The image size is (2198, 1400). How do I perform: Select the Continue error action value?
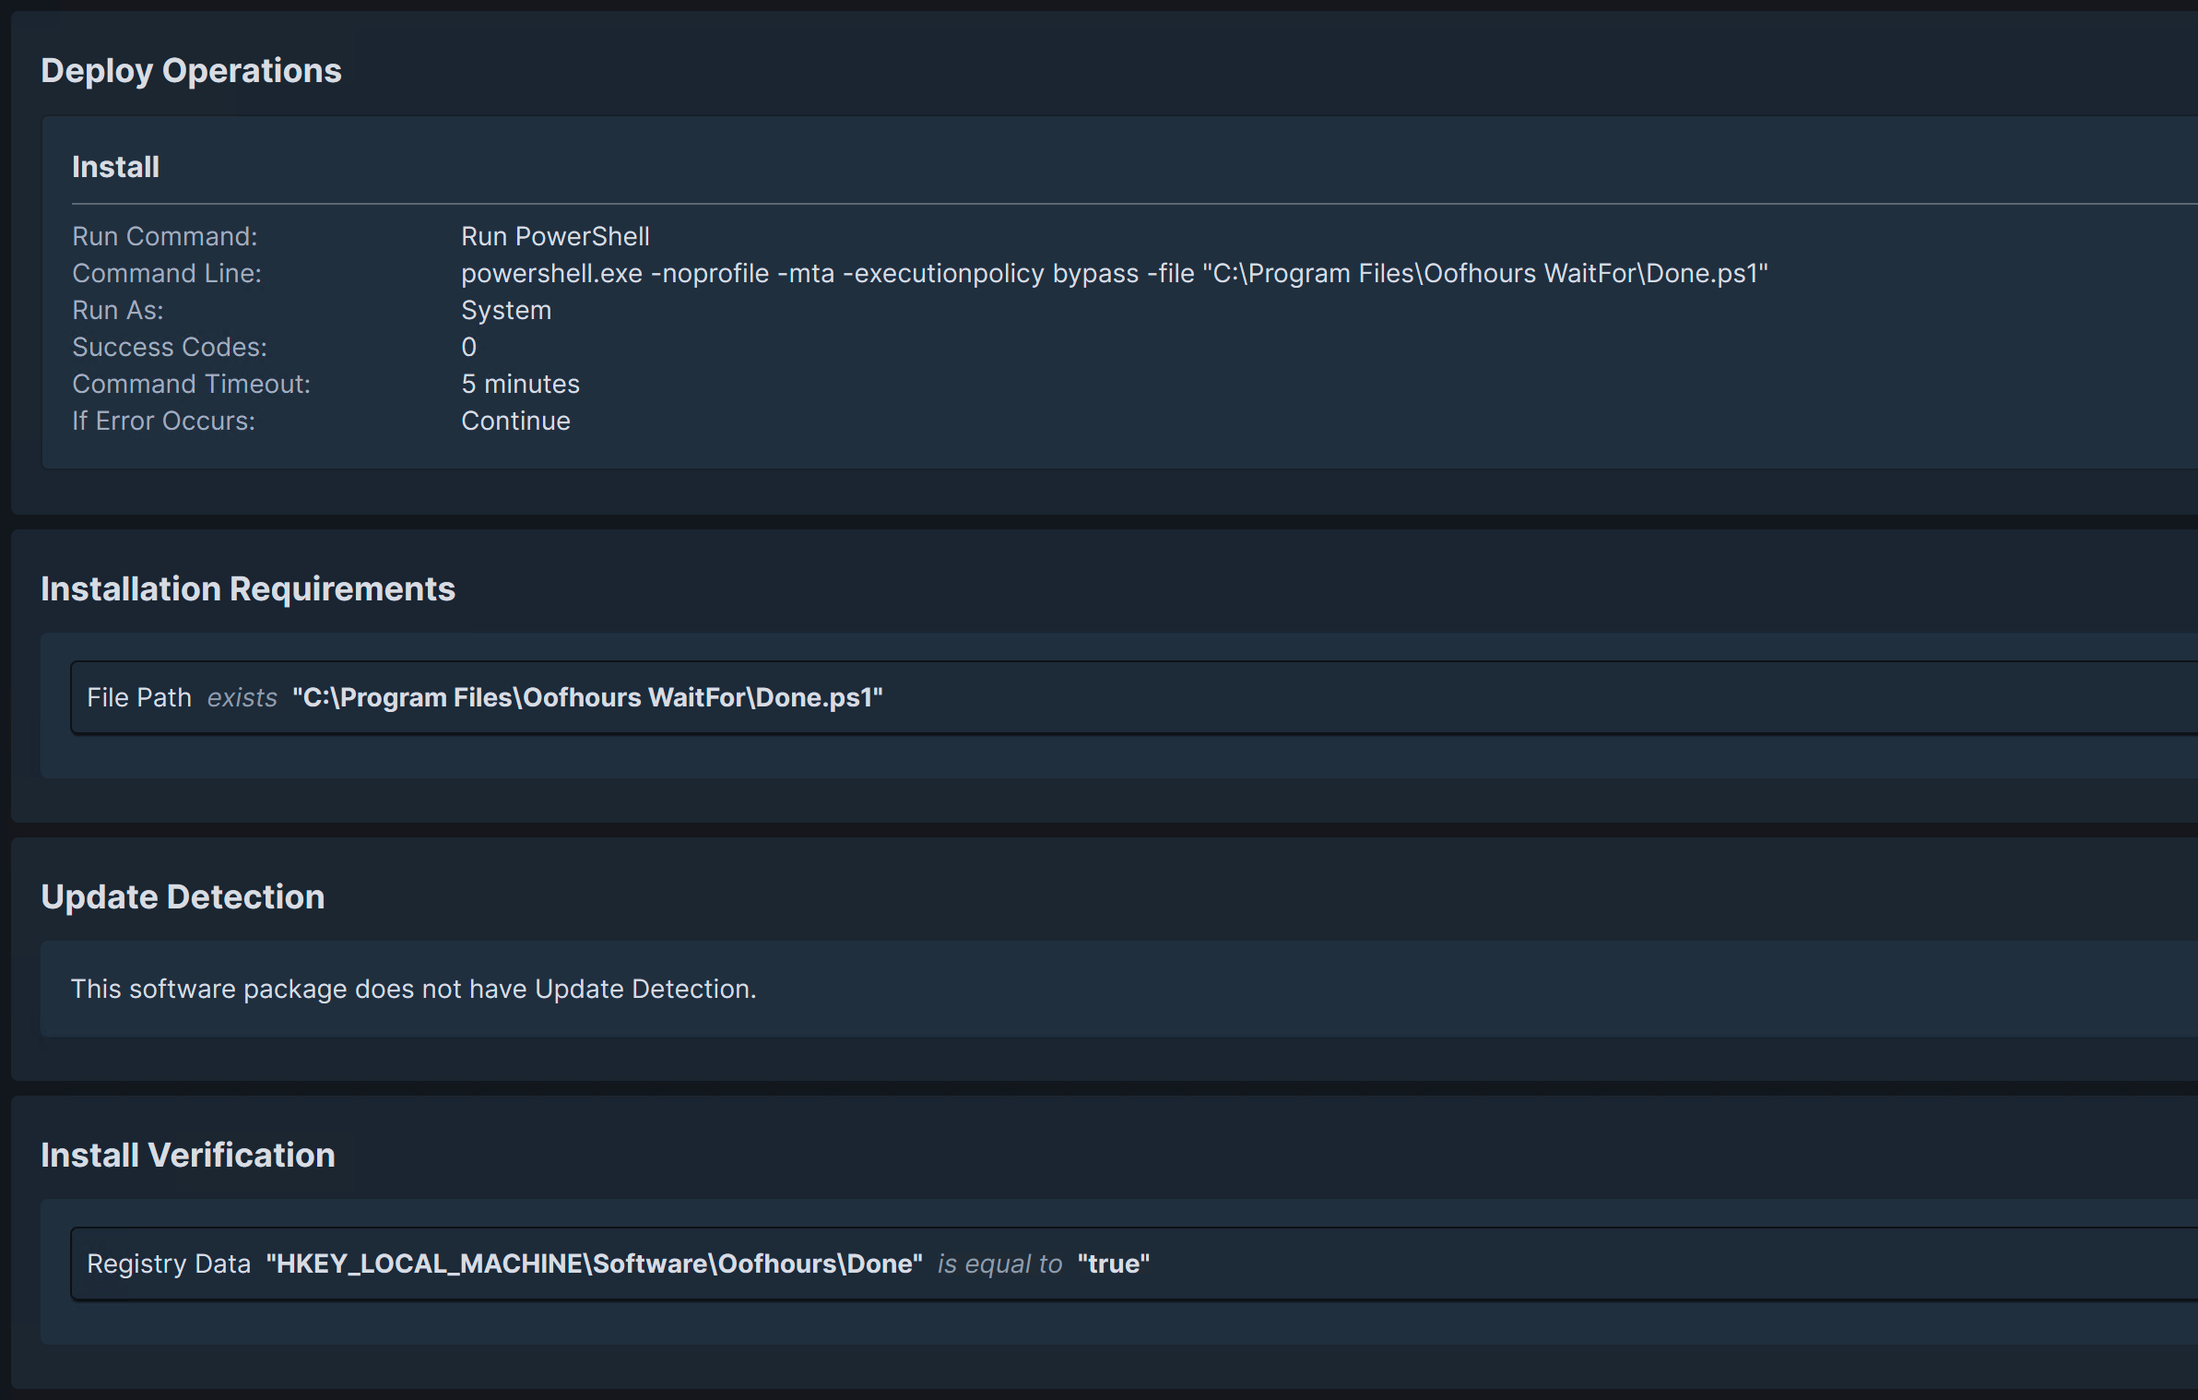pyautogui.click(x=515, y=421)
